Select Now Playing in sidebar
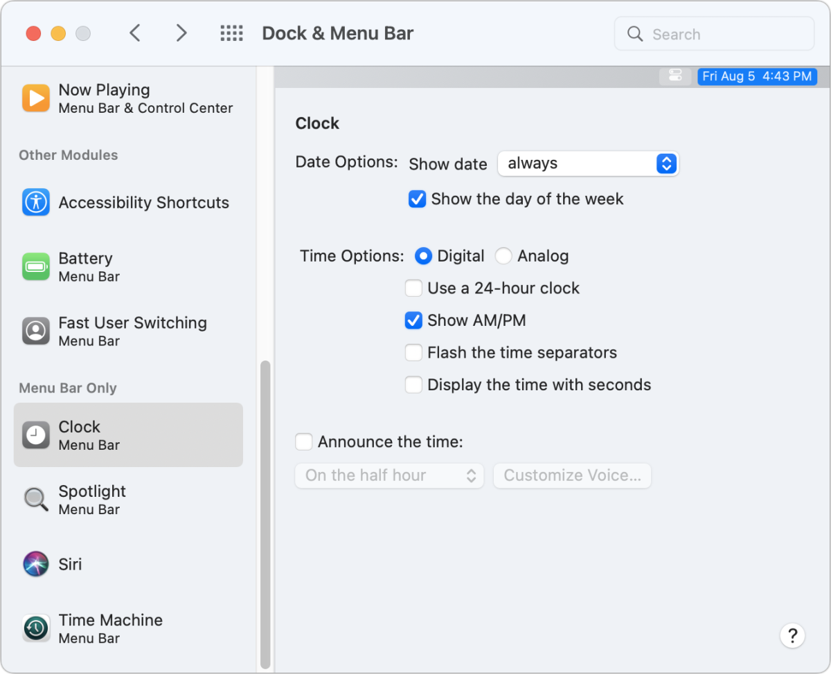The image size is (831, 674). click(128, 98)
